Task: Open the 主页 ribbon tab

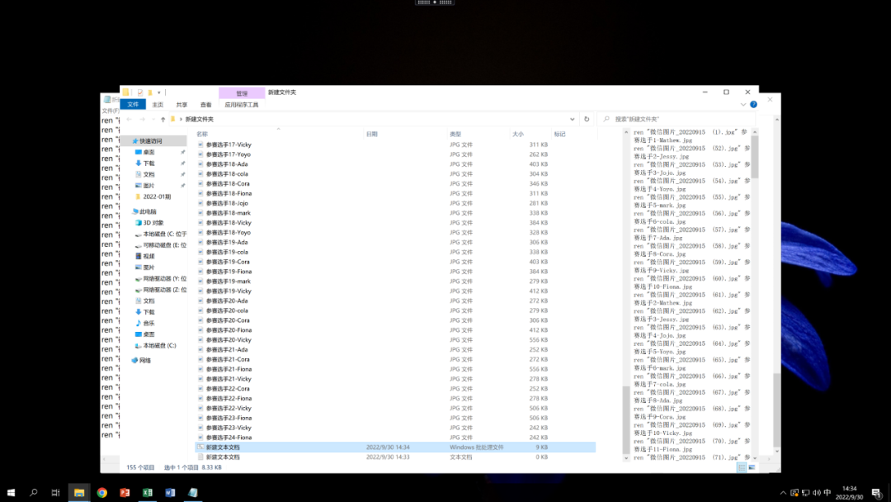Action: coord(158,105)
